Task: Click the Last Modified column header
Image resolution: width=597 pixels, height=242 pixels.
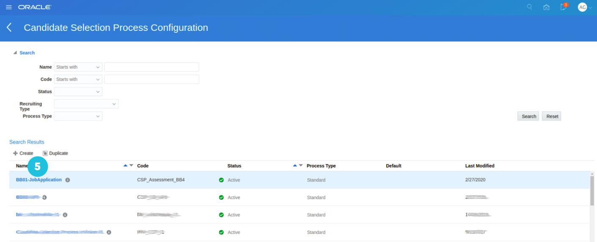Action: coord(480,166)
